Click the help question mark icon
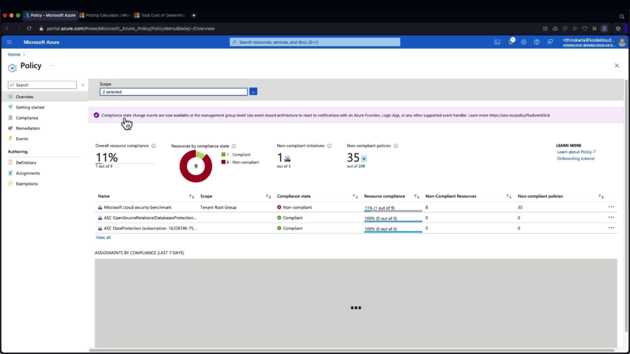The width and height of the screenshot is (630, 354). pyautogui.click(x=536, y=42)
